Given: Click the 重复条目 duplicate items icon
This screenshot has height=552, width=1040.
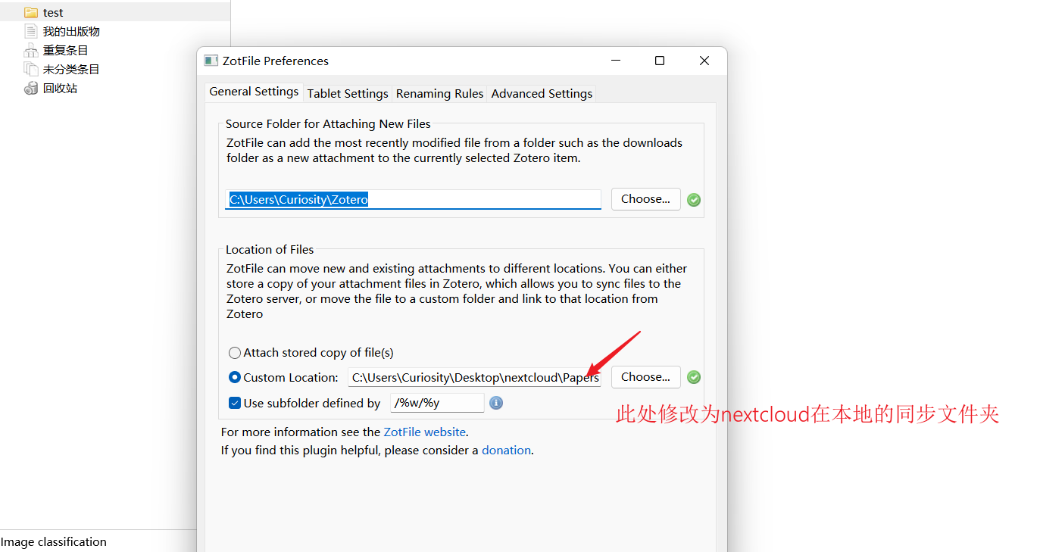Looking at the screenshot, I should [x=30, y=50].
